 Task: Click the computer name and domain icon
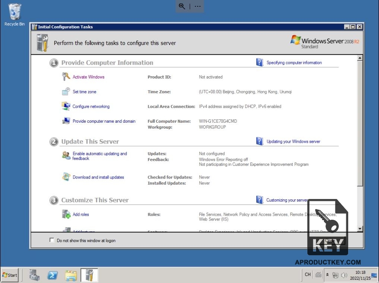[x=66, y=121]
